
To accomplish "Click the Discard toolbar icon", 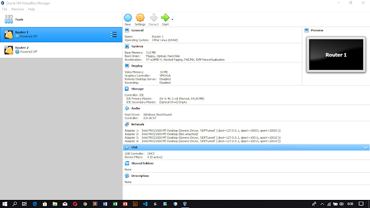I will tap(154, 18).
